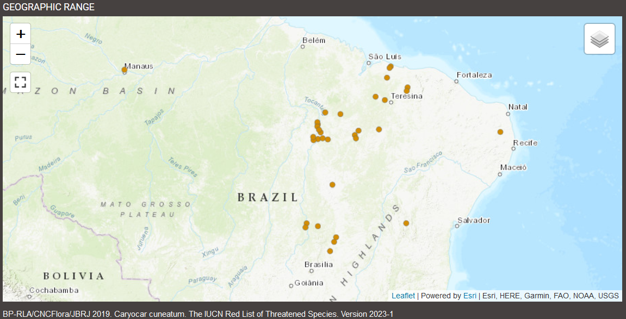626x319 pixels.
Task: Click the orange marker west of Salvador
Action: (x=406, y=223)
